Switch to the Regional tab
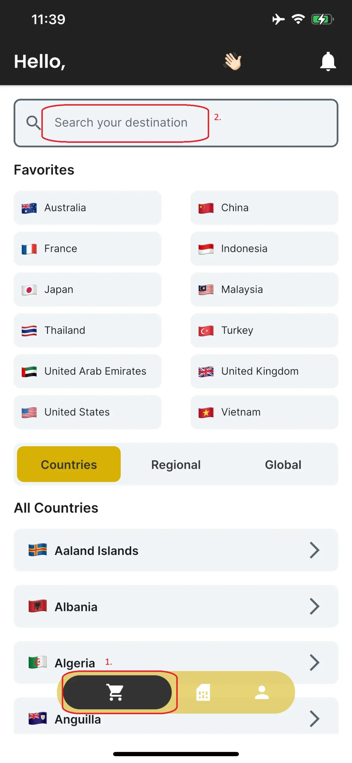 [x=176, y=464]
